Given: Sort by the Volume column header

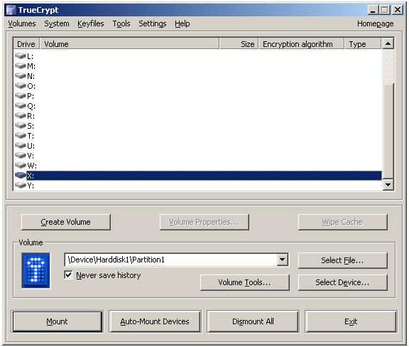Looking at the screenshot, I should coord(129,44).
